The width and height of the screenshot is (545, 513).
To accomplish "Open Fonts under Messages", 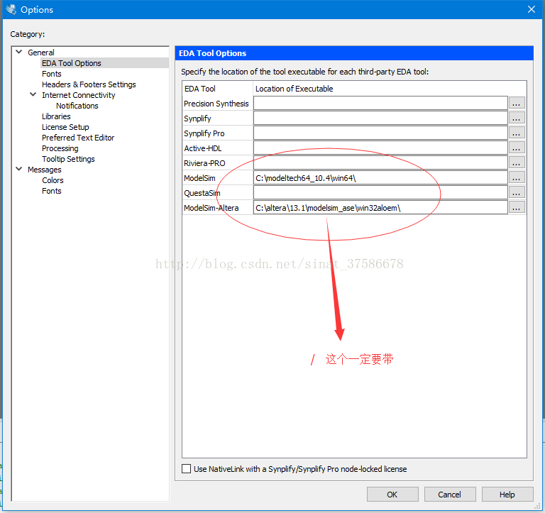I will (51, 191).
